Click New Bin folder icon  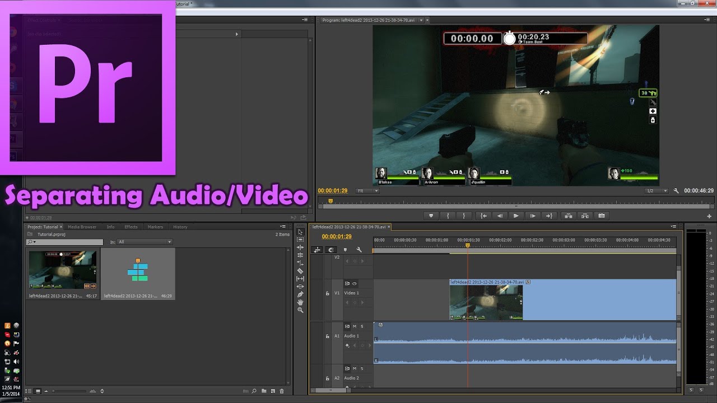pos(263,391)
